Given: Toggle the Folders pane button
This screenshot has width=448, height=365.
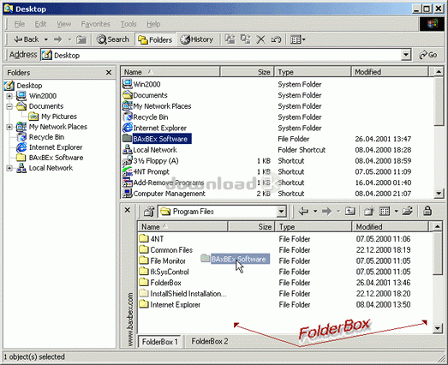Looking at the screenshot, I should point(155,39).
